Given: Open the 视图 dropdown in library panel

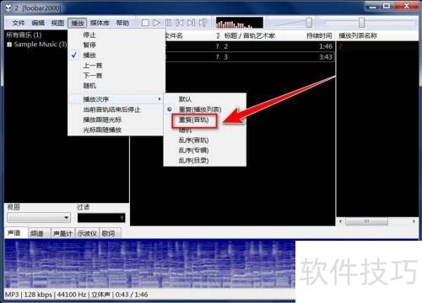Looking at the screenshot, I should tap(39, 218).
